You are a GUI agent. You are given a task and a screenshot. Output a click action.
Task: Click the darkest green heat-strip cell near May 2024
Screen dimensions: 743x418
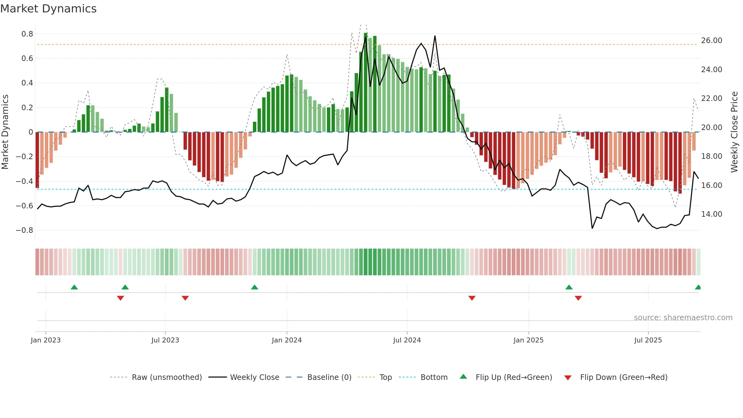tap(366, 262)
